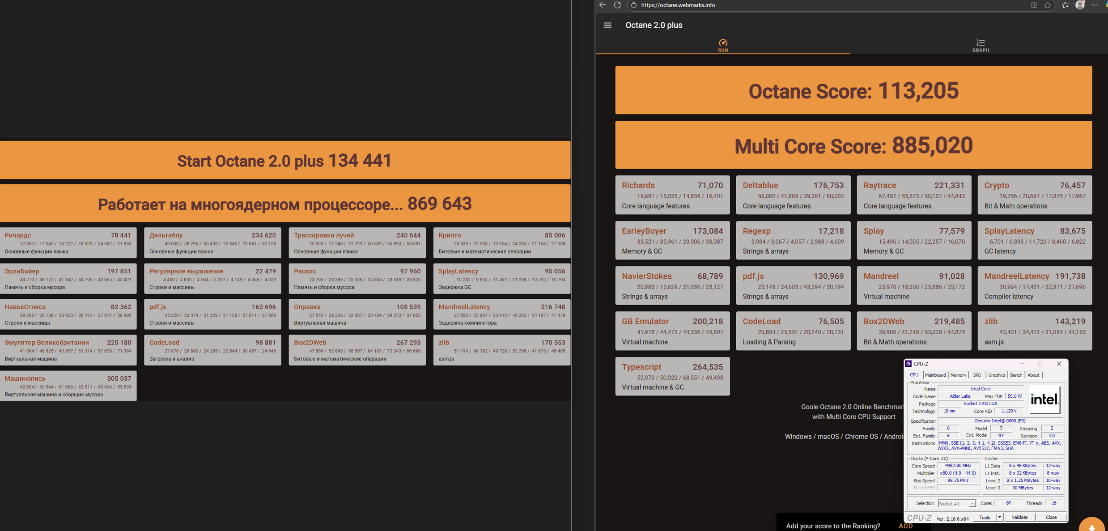Reload the page with refresh icon
Screen dimensions: 1108x531
tap(617, 5)
